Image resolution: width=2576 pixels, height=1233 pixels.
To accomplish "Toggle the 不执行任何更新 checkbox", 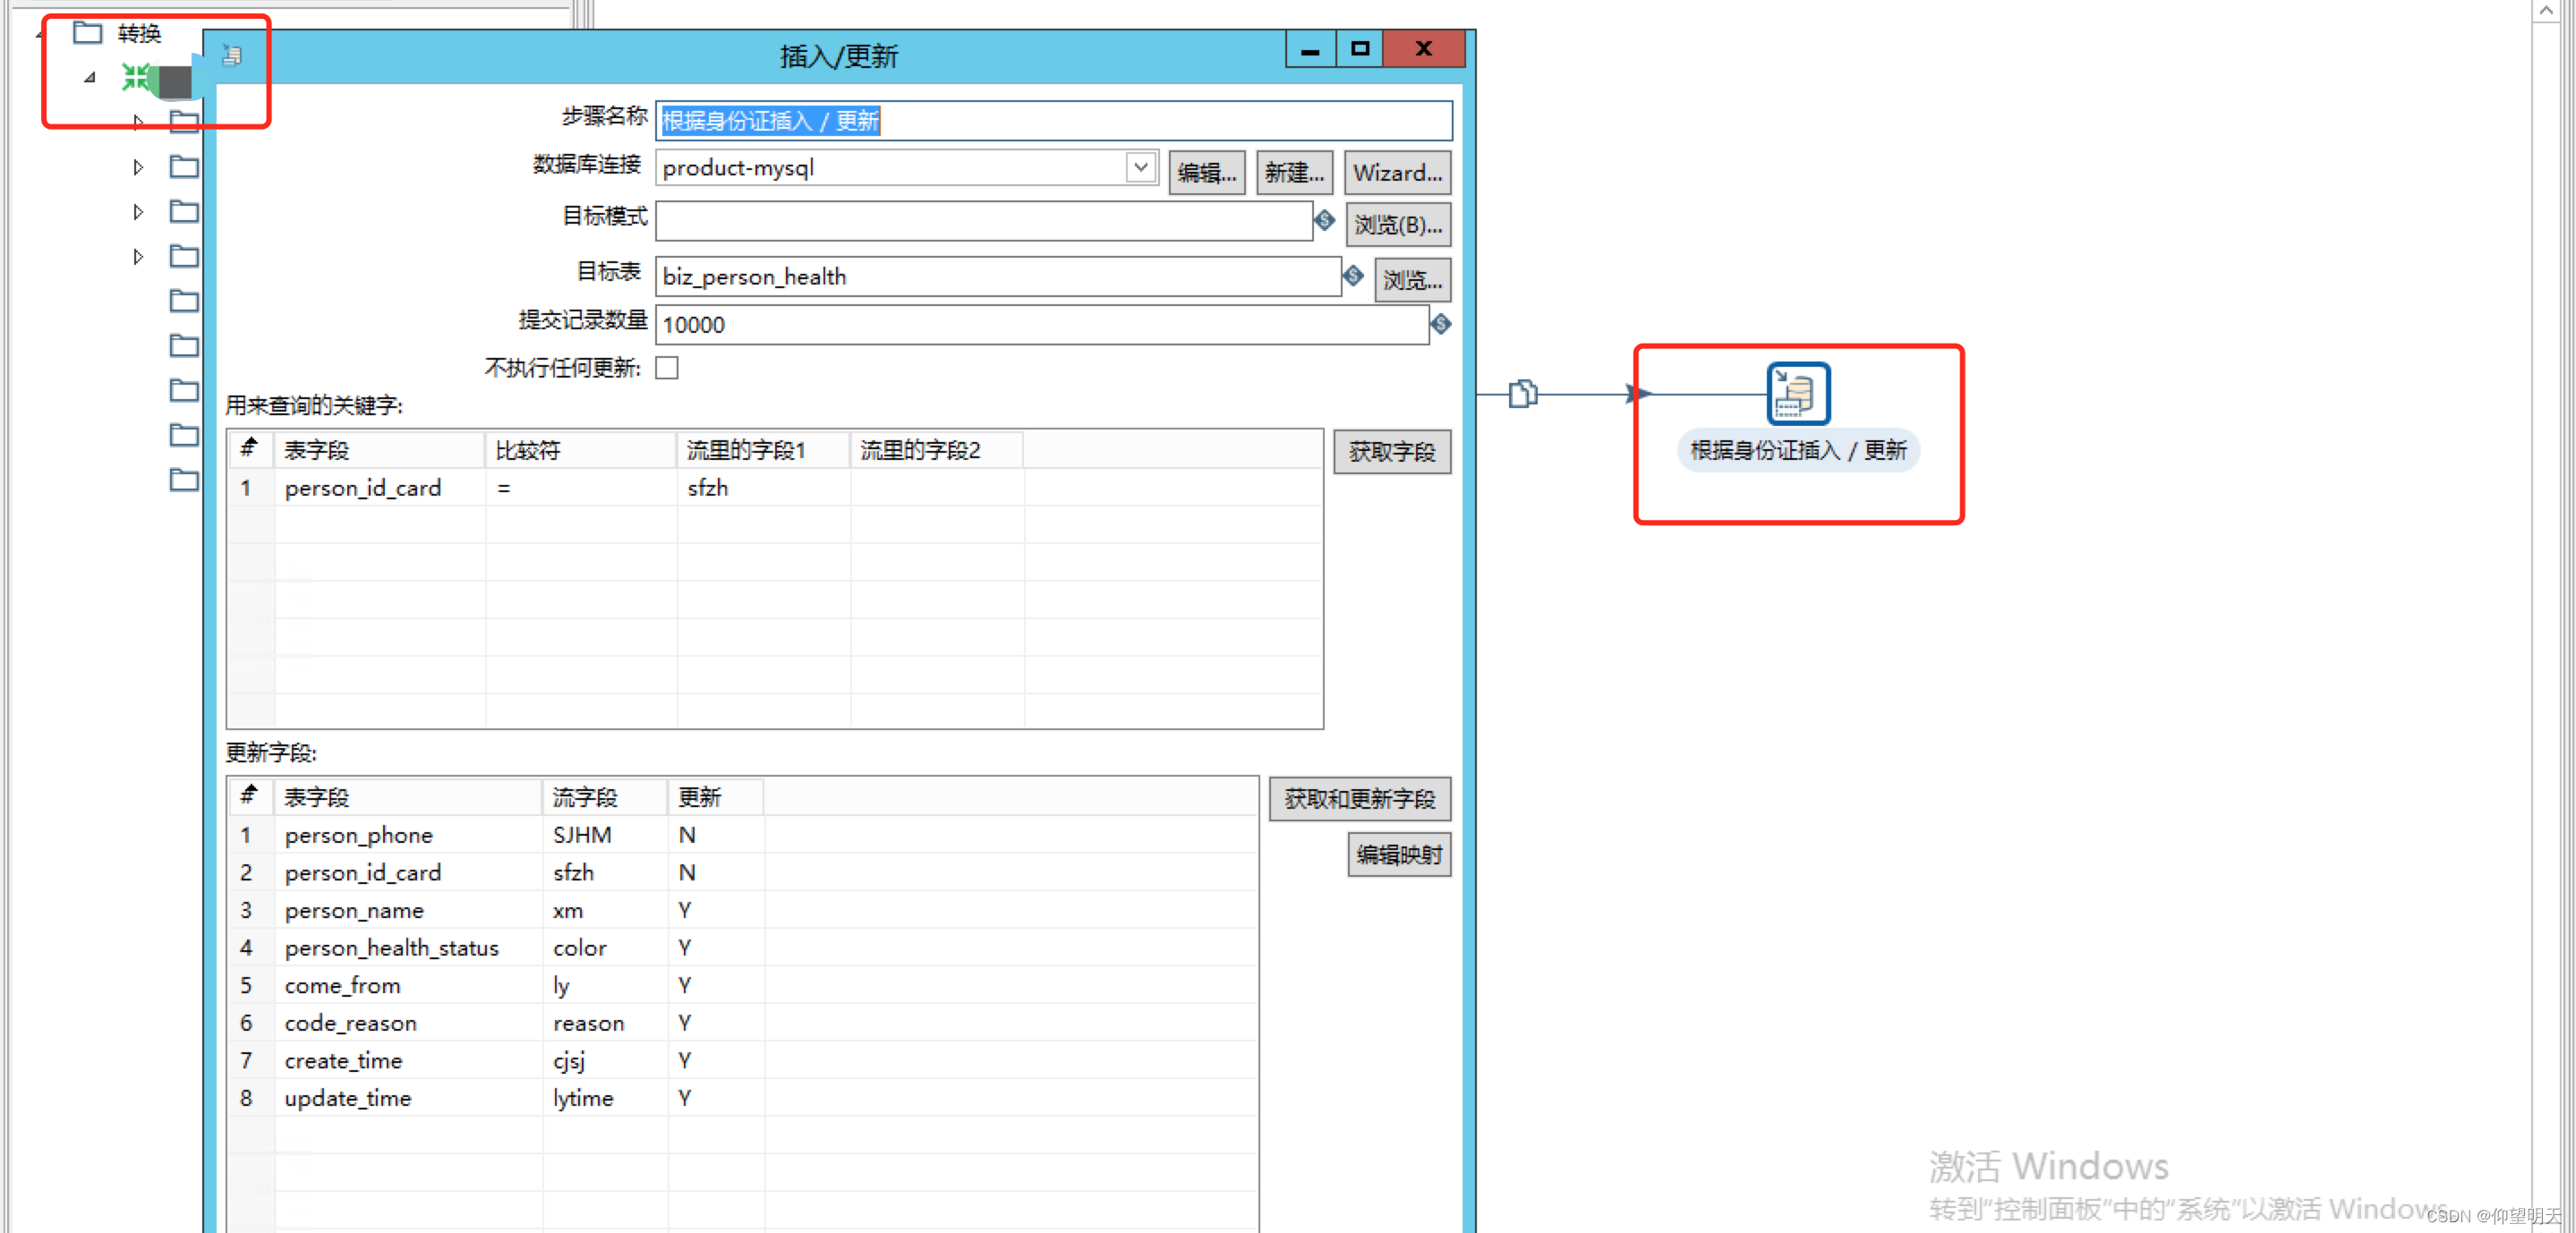I will tap(667, 368).
